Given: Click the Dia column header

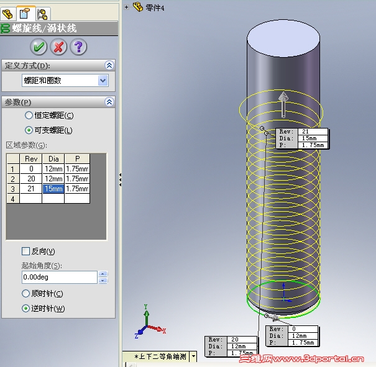Looking at the screenshot, I should tap(53, 159).
